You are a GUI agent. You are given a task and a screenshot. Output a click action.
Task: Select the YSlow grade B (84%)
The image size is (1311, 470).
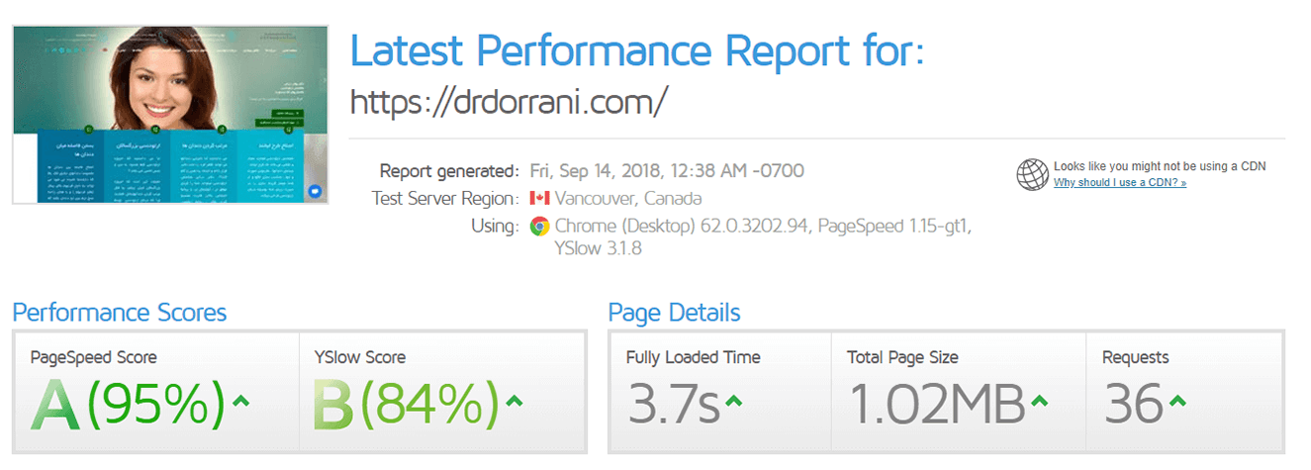[406, 404]
